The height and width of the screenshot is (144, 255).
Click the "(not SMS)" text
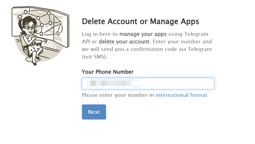coord(94,56)
